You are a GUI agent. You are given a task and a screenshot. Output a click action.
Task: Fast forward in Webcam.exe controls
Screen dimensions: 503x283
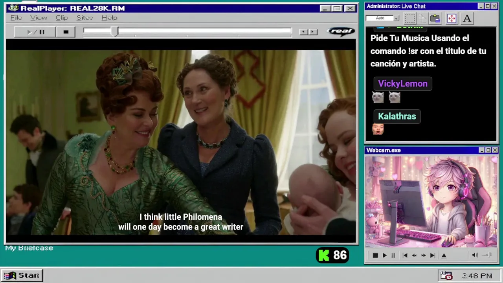(x=423, y=255)
